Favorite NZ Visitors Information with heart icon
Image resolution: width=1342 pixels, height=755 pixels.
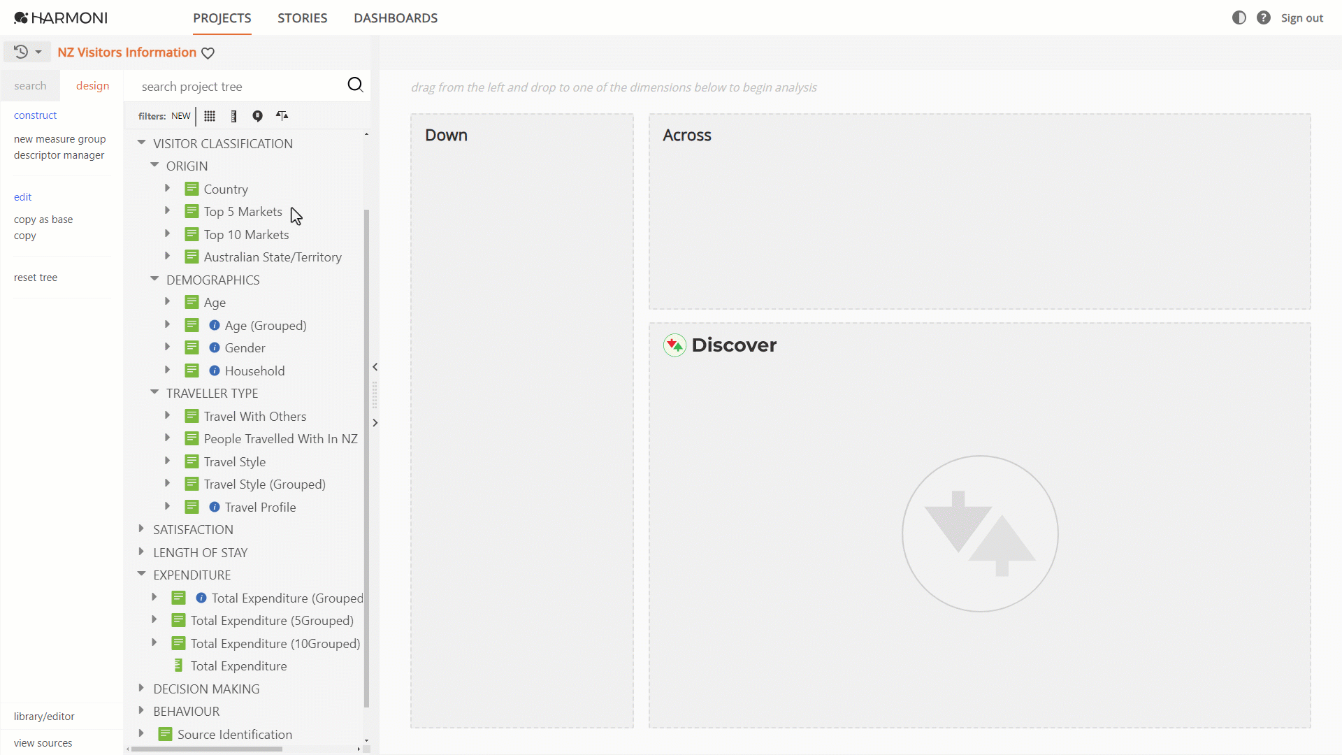[208, 53]
